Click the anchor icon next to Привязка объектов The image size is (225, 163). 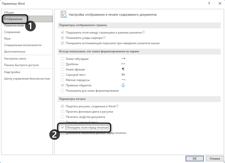tap(123, 85)
